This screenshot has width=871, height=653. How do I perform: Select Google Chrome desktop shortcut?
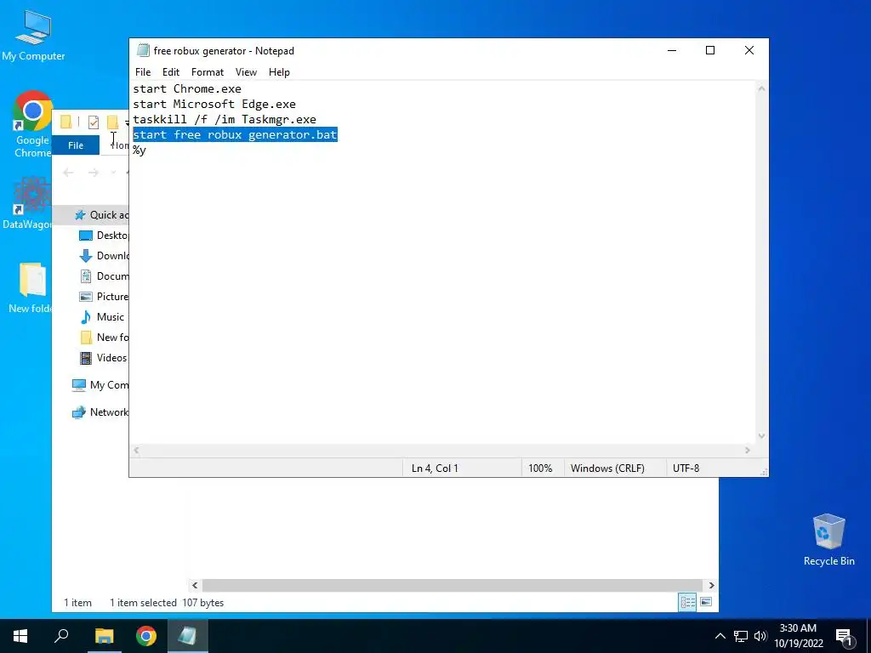[x=32, y=124]
